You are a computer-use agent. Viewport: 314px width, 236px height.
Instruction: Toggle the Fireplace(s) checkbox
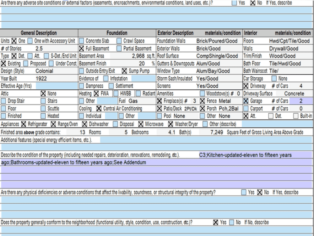tap(160, 101)
